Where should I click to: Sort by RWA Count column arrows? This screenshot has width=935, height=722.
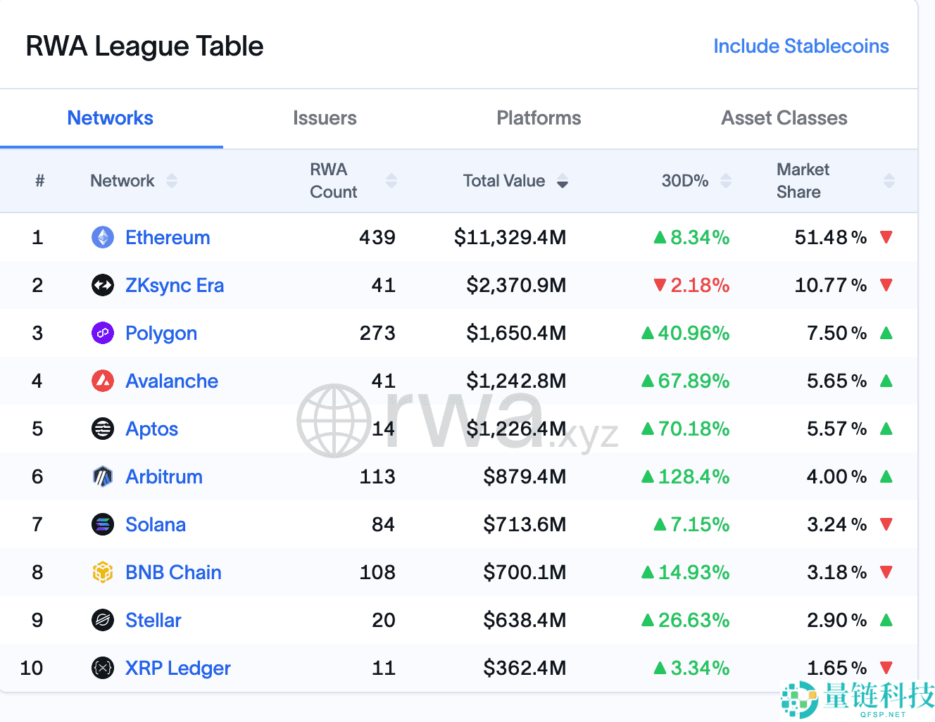pos(391,181)
